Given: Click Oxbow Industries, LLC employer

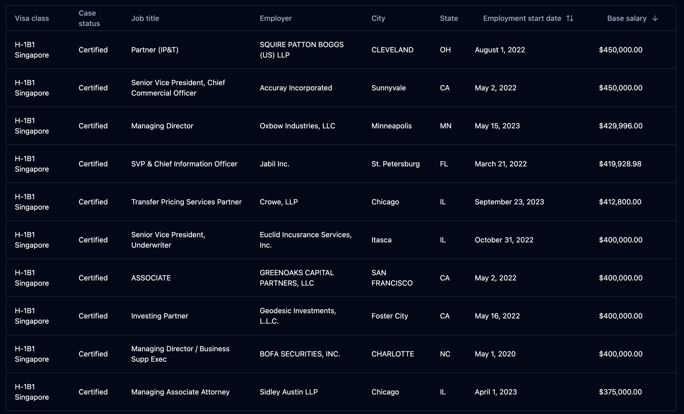Looking at the screenshot, I should pyautogui.click(x=297, y=126).
